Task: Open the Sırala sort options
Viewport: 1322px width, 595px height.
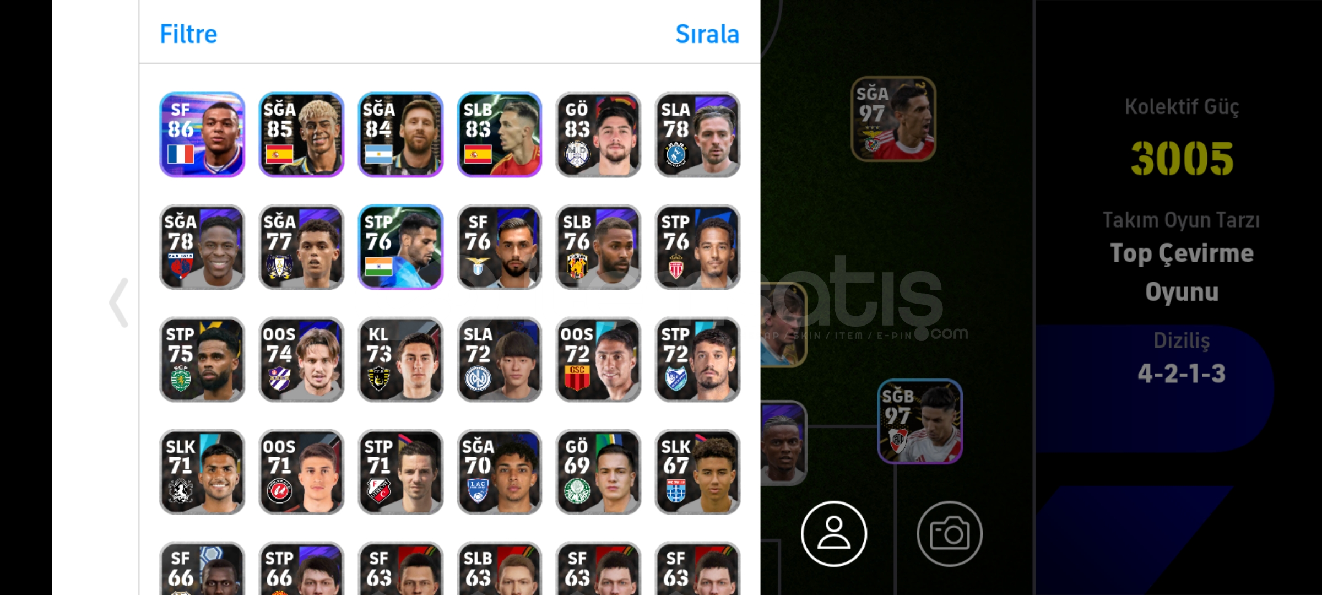Action: [707, 34]
